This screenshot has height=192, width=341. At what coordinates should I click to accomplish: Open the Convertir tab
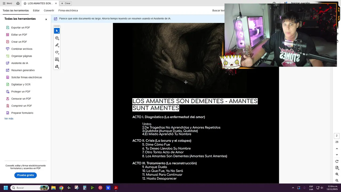pyautogui.click(x=49, y=10)
